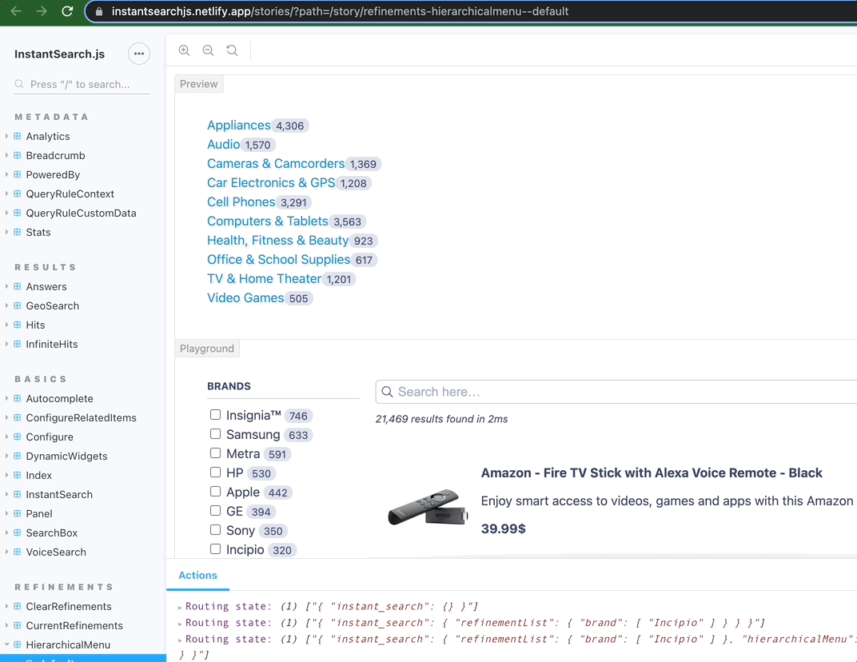
Task: Click the "21,469 results found in 2ms" text
Action: (x=441, y=419)
